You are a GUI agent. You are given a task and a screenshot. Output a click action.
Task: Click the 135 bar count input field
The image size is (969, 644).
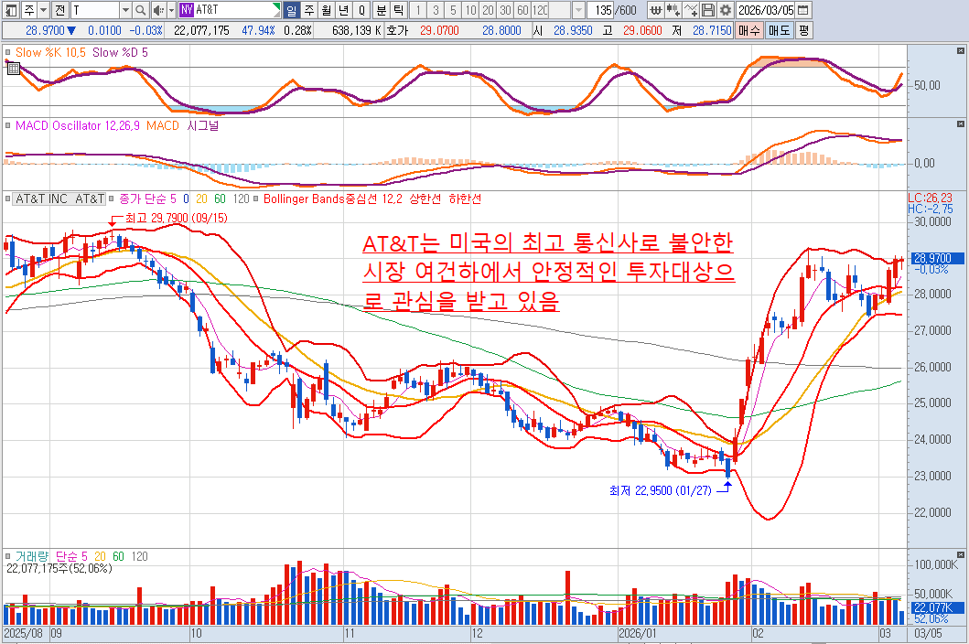coord(601,10)
